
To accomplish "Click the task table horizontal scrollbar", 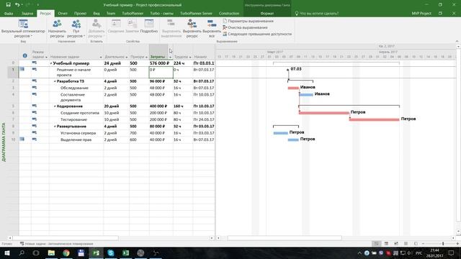I will [x=66, y=238].
